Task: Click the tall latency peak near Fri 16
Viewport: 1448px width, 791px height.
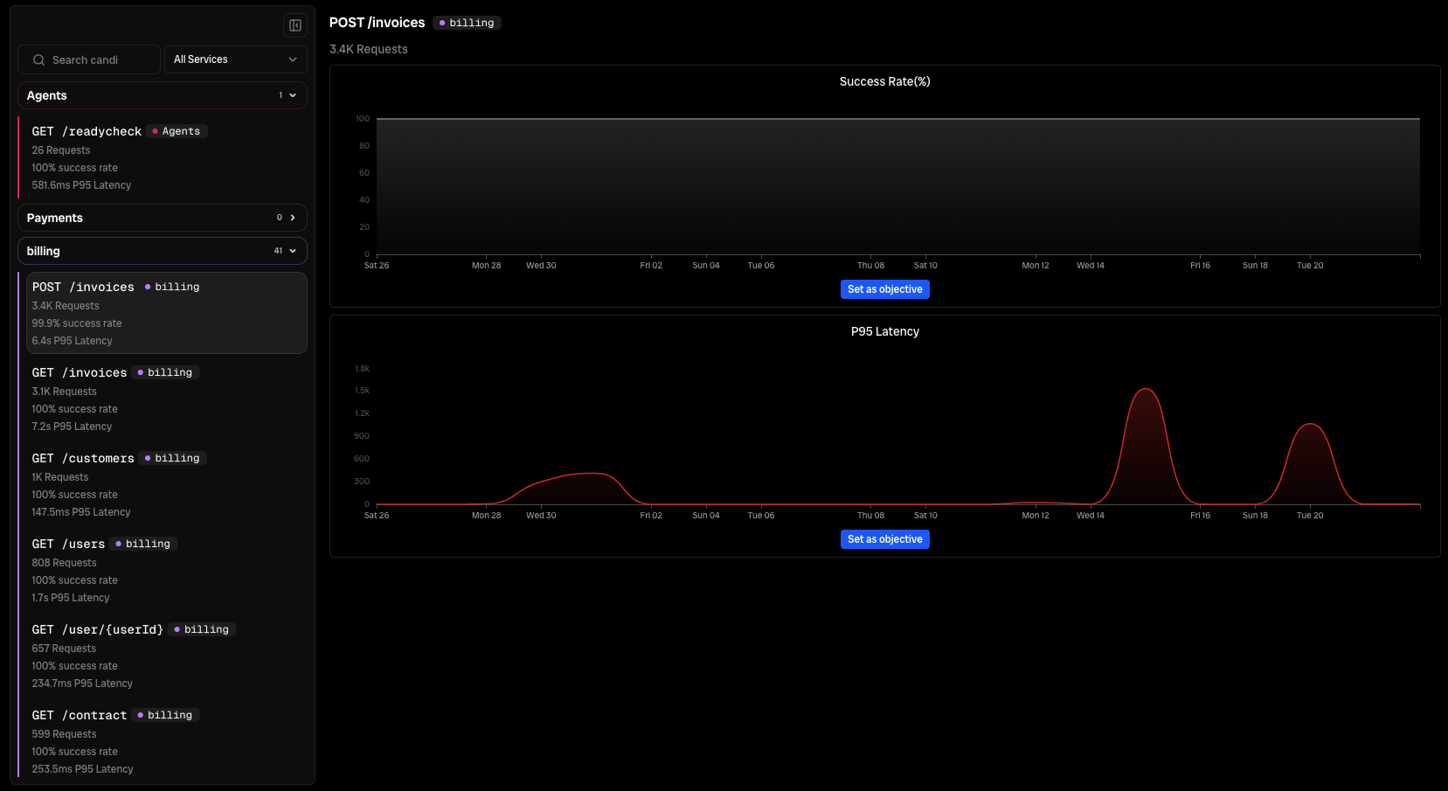Action: click(x=1145, y=390)
